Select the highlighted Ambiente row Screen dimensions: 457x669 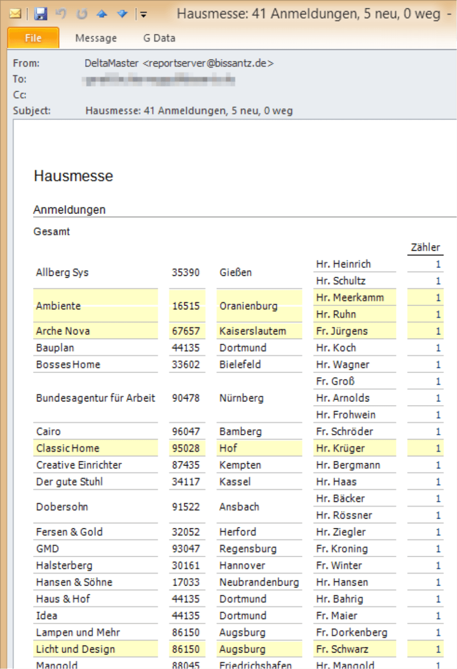tap(238, 306)
